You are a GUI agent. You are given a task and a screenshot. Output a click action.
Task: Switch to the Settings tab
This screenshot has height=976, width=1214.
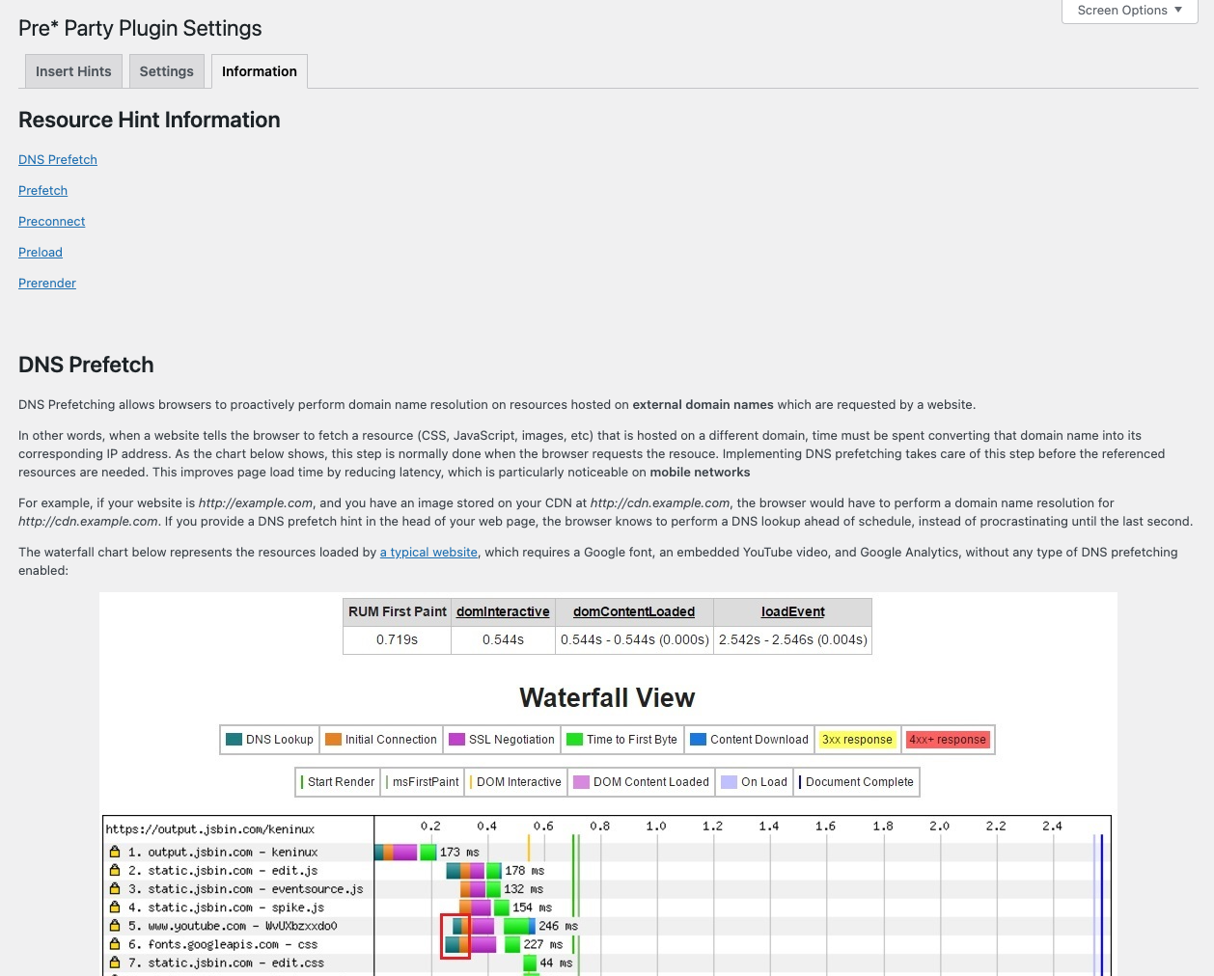(x=166, y=71)
